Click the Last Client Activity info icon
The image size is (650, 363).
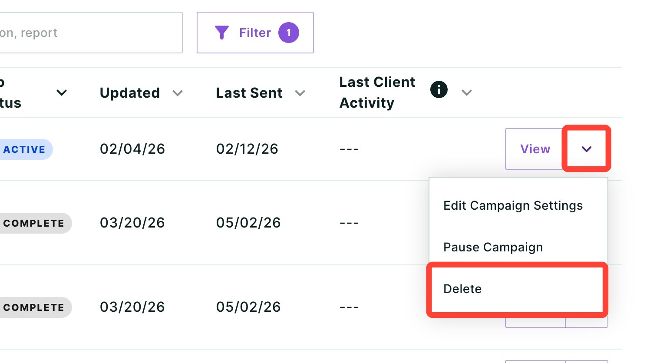point(439,89)
